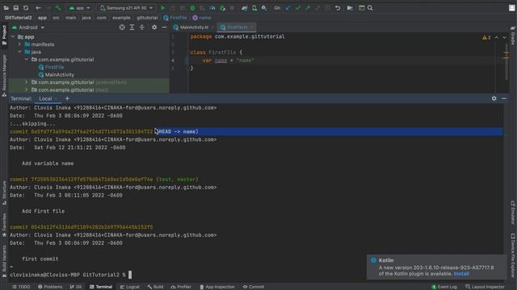The height and width of the screenshot is (290, 517).
Task: Click the Search Everywhere magnifier icon
Action: 370,8
